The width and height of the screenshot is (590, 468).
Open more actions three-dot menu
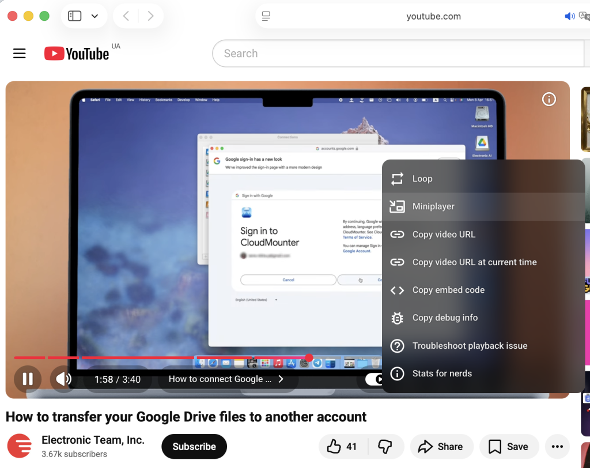[557, 447]
